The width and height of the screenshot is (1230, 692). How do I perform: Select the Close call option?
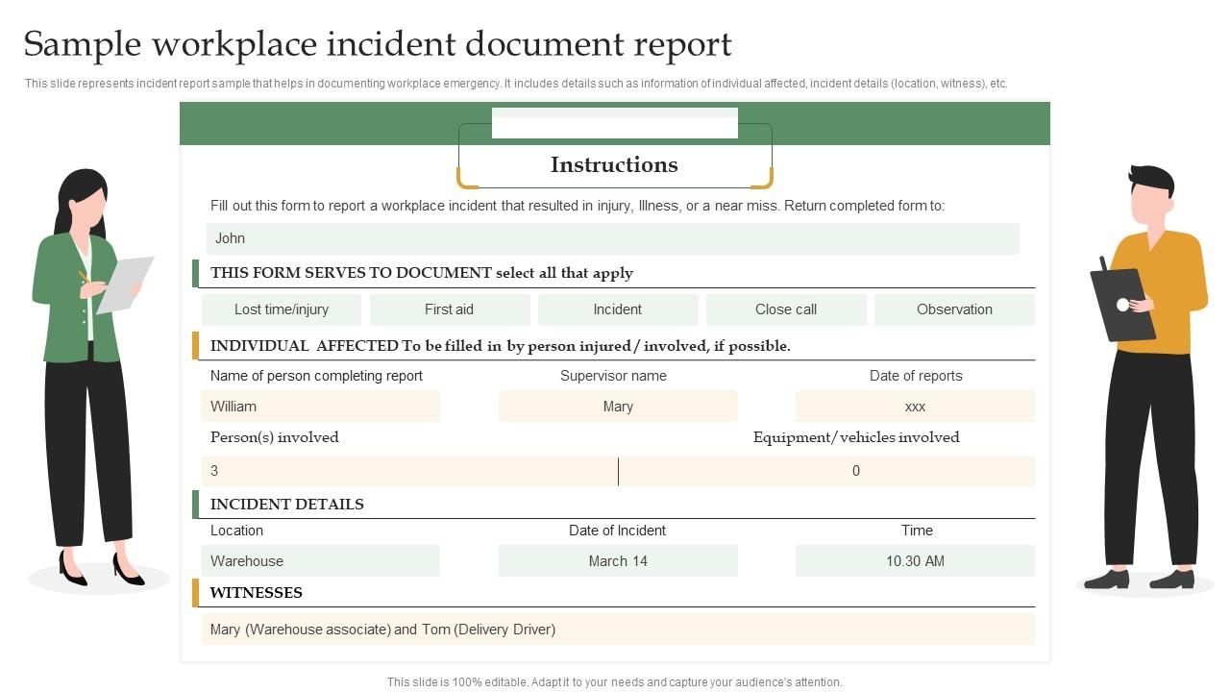[785, 309]
